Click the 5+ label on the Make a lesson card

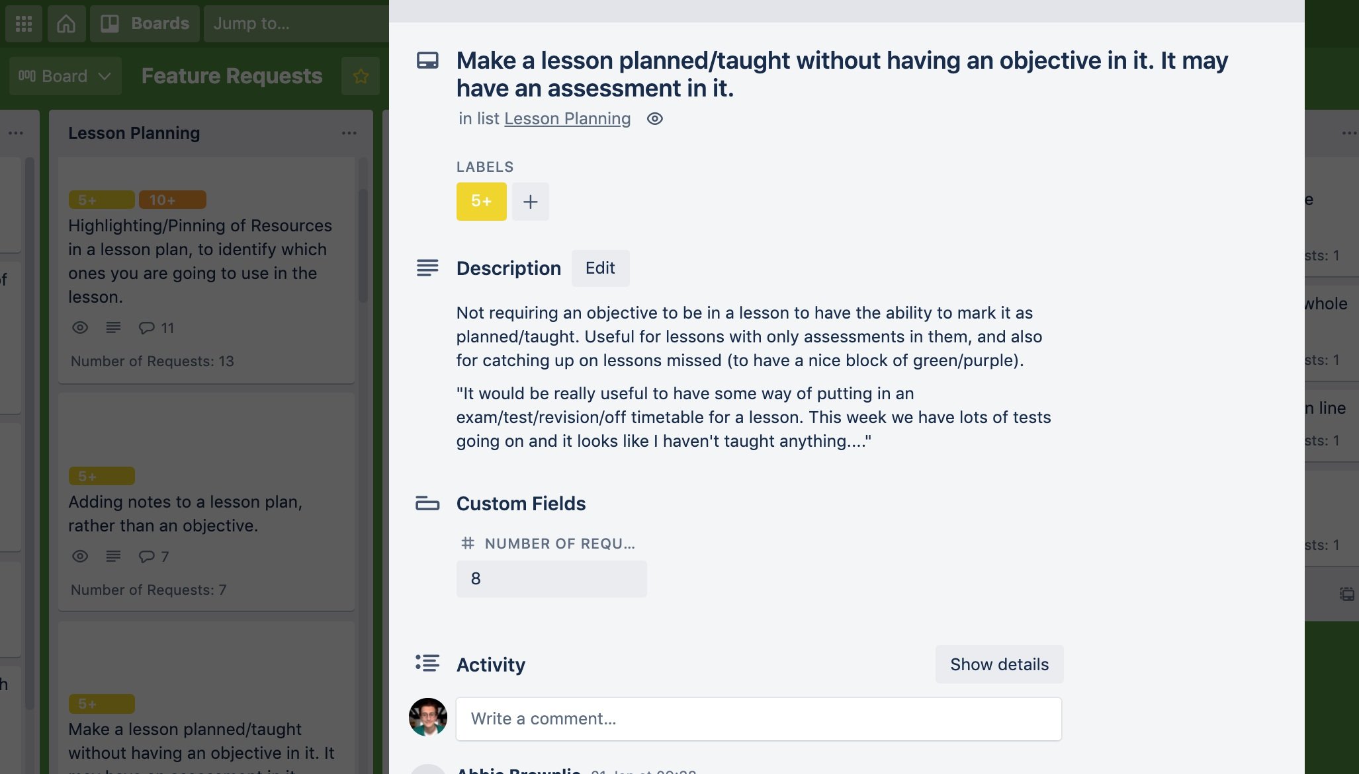click(102, 704)
